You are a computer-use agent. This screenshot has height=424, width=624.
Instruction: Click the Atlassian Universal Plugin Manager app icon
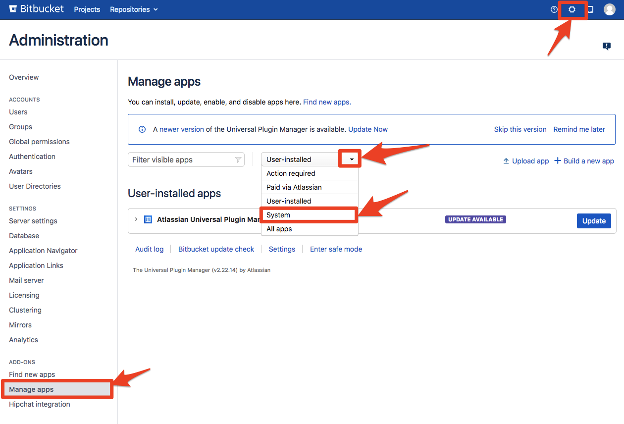point(148,219)
